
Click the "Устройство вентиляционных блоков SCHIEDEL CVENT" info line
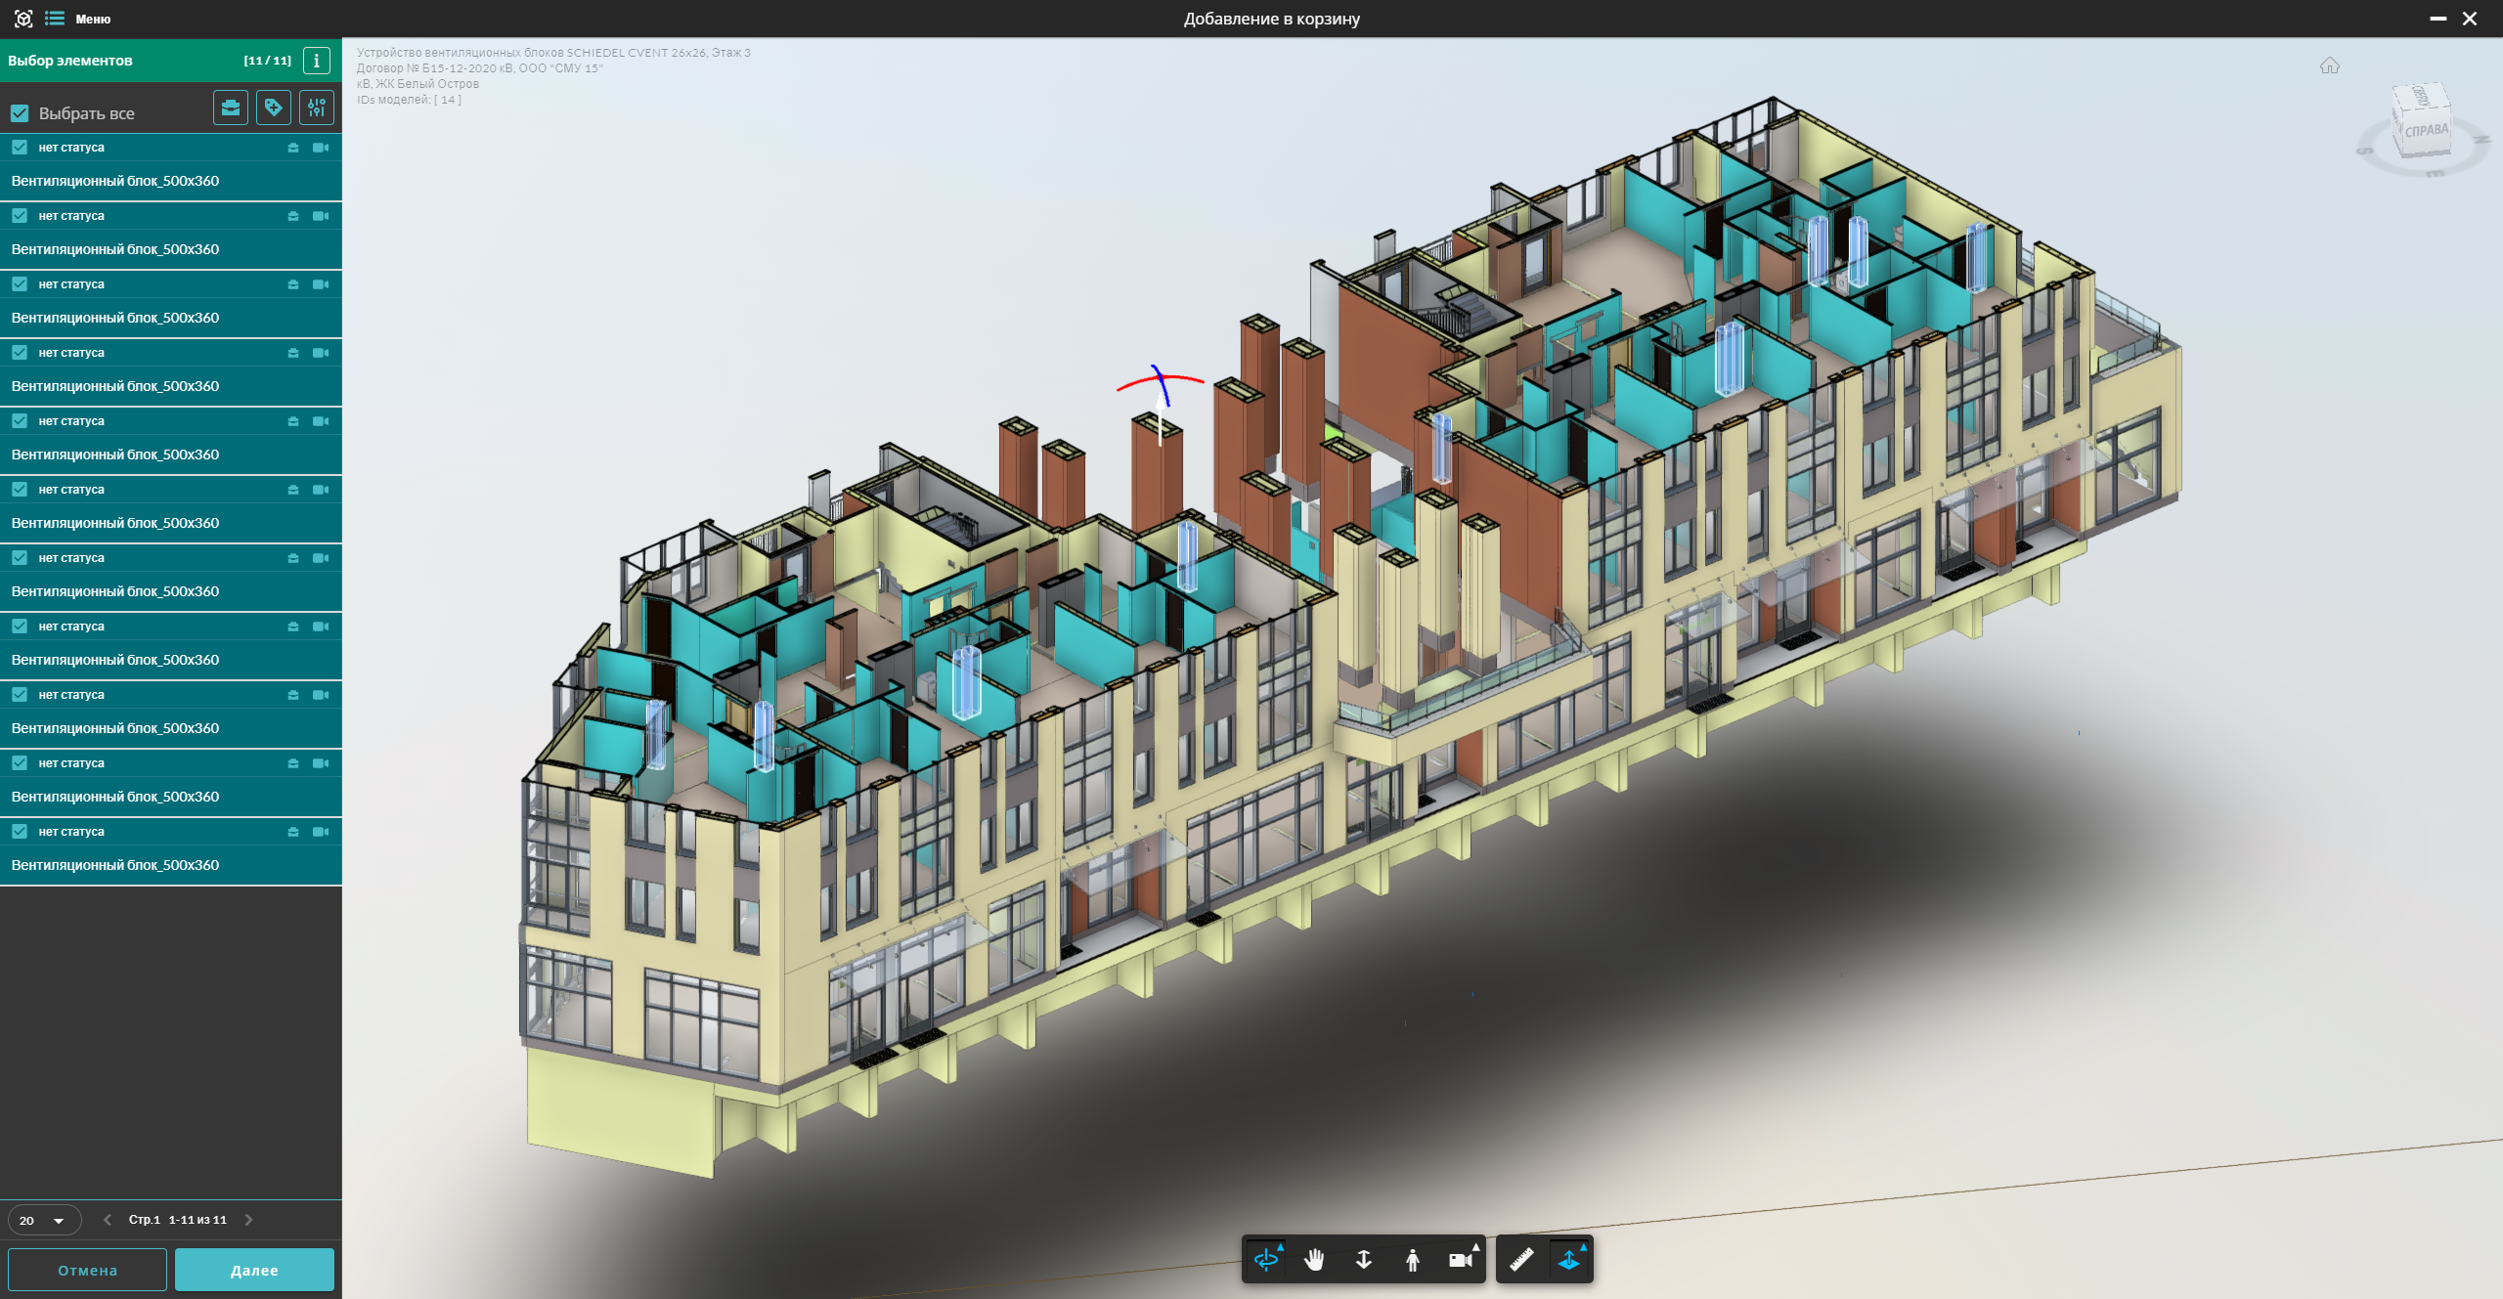click(553, 53)
